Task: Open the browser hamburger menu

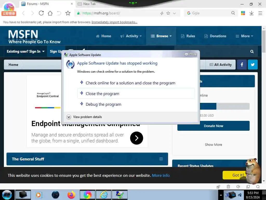Action: (260, 13)
